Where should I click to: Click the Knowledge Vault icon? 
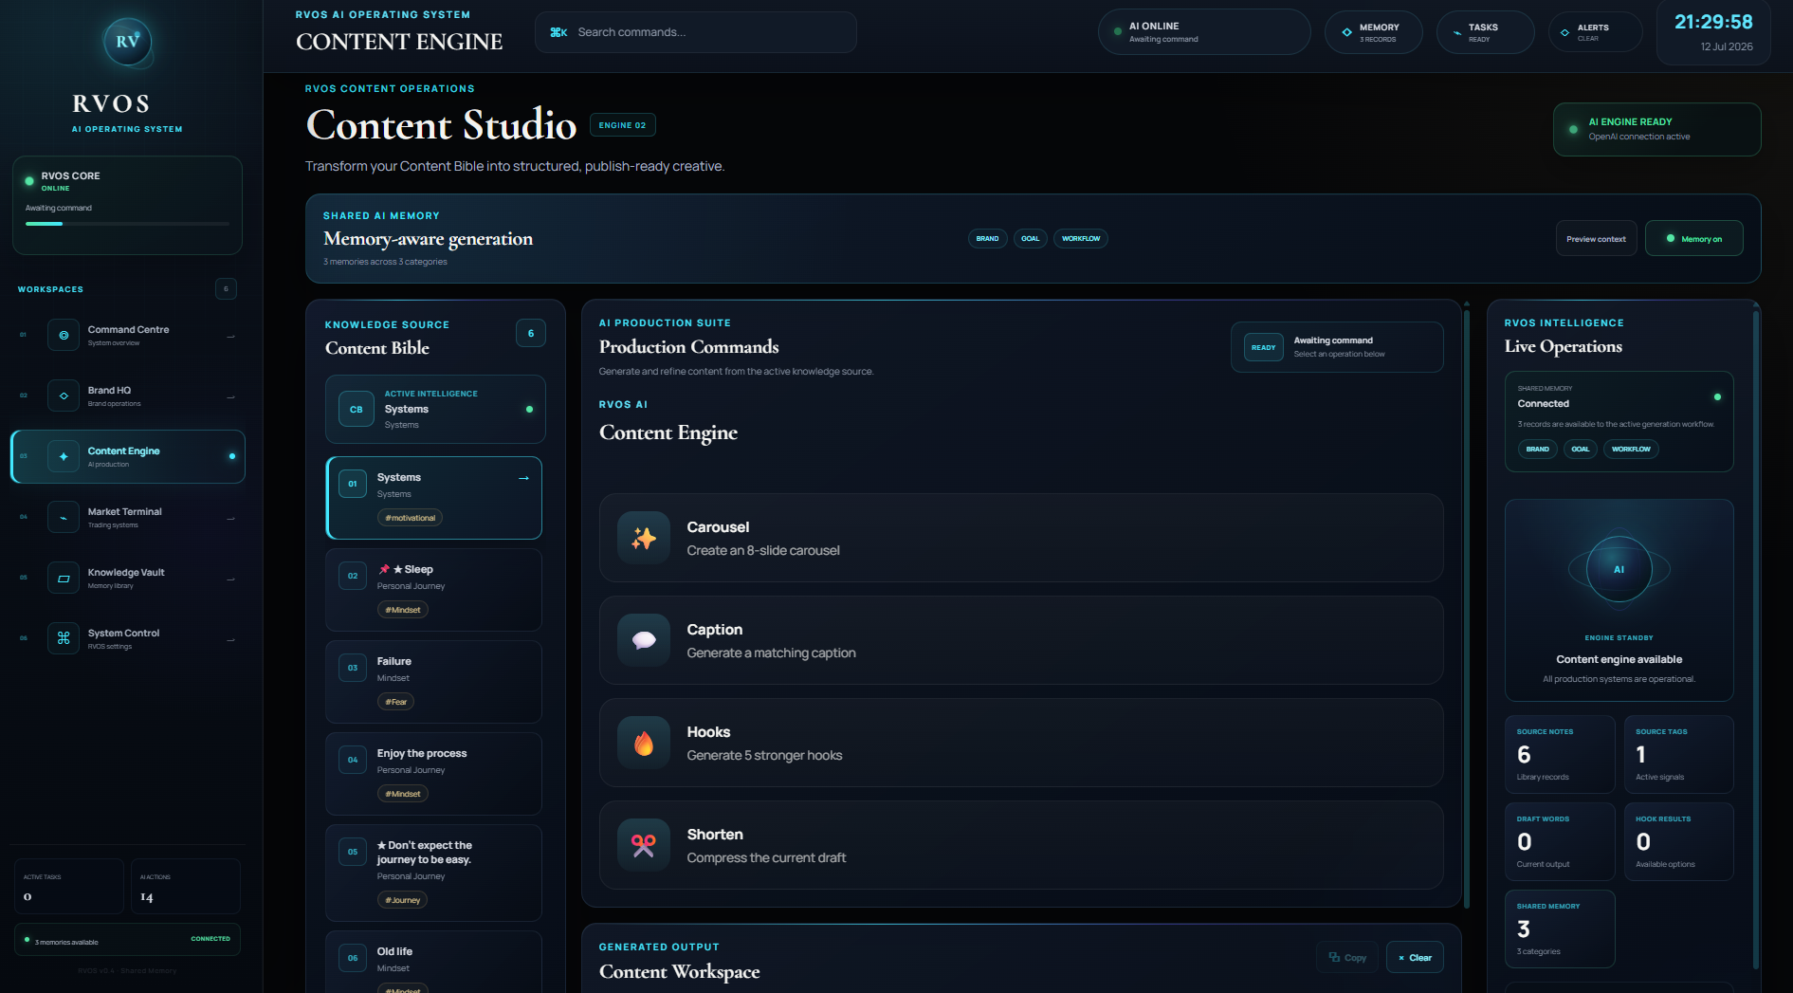click(x=64, y=579)
